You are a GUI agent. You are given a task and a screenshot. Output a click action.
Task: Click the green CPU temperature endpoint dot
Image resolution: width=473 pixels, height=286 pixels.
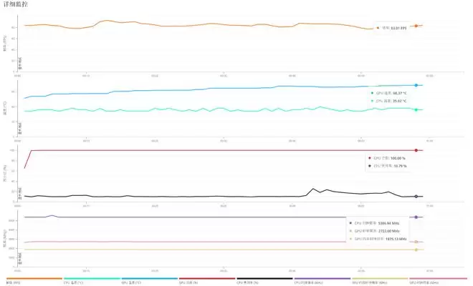pyautogui.click(x=416, y=109)
